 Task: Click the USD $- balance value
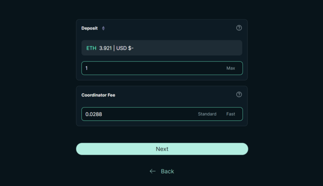pos(125,48)
